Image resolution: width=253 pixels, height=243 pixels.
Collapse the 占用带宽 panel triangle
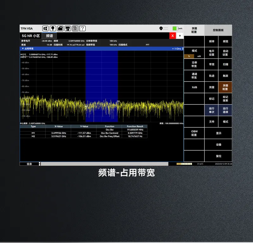[22, 49]
